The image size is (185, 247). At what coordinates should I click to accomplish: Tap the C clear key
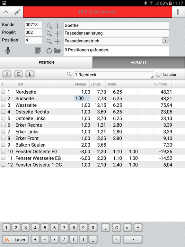click(117, 228)
